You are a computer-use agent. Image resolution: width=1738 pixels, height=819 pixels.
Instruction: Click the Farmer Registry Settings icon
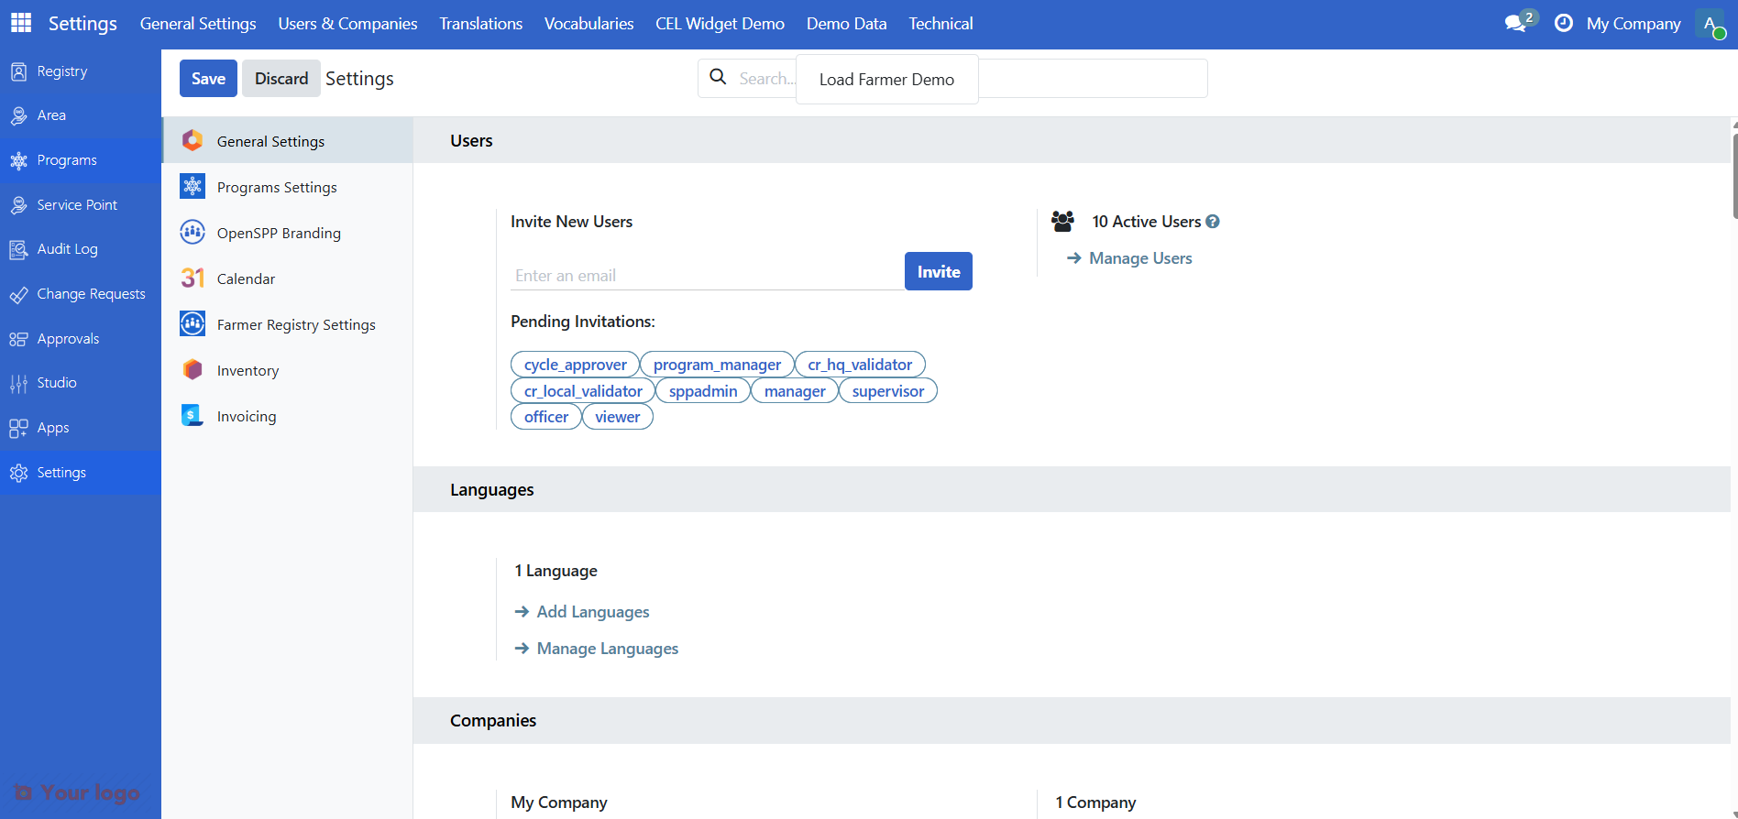click(192, 323)
